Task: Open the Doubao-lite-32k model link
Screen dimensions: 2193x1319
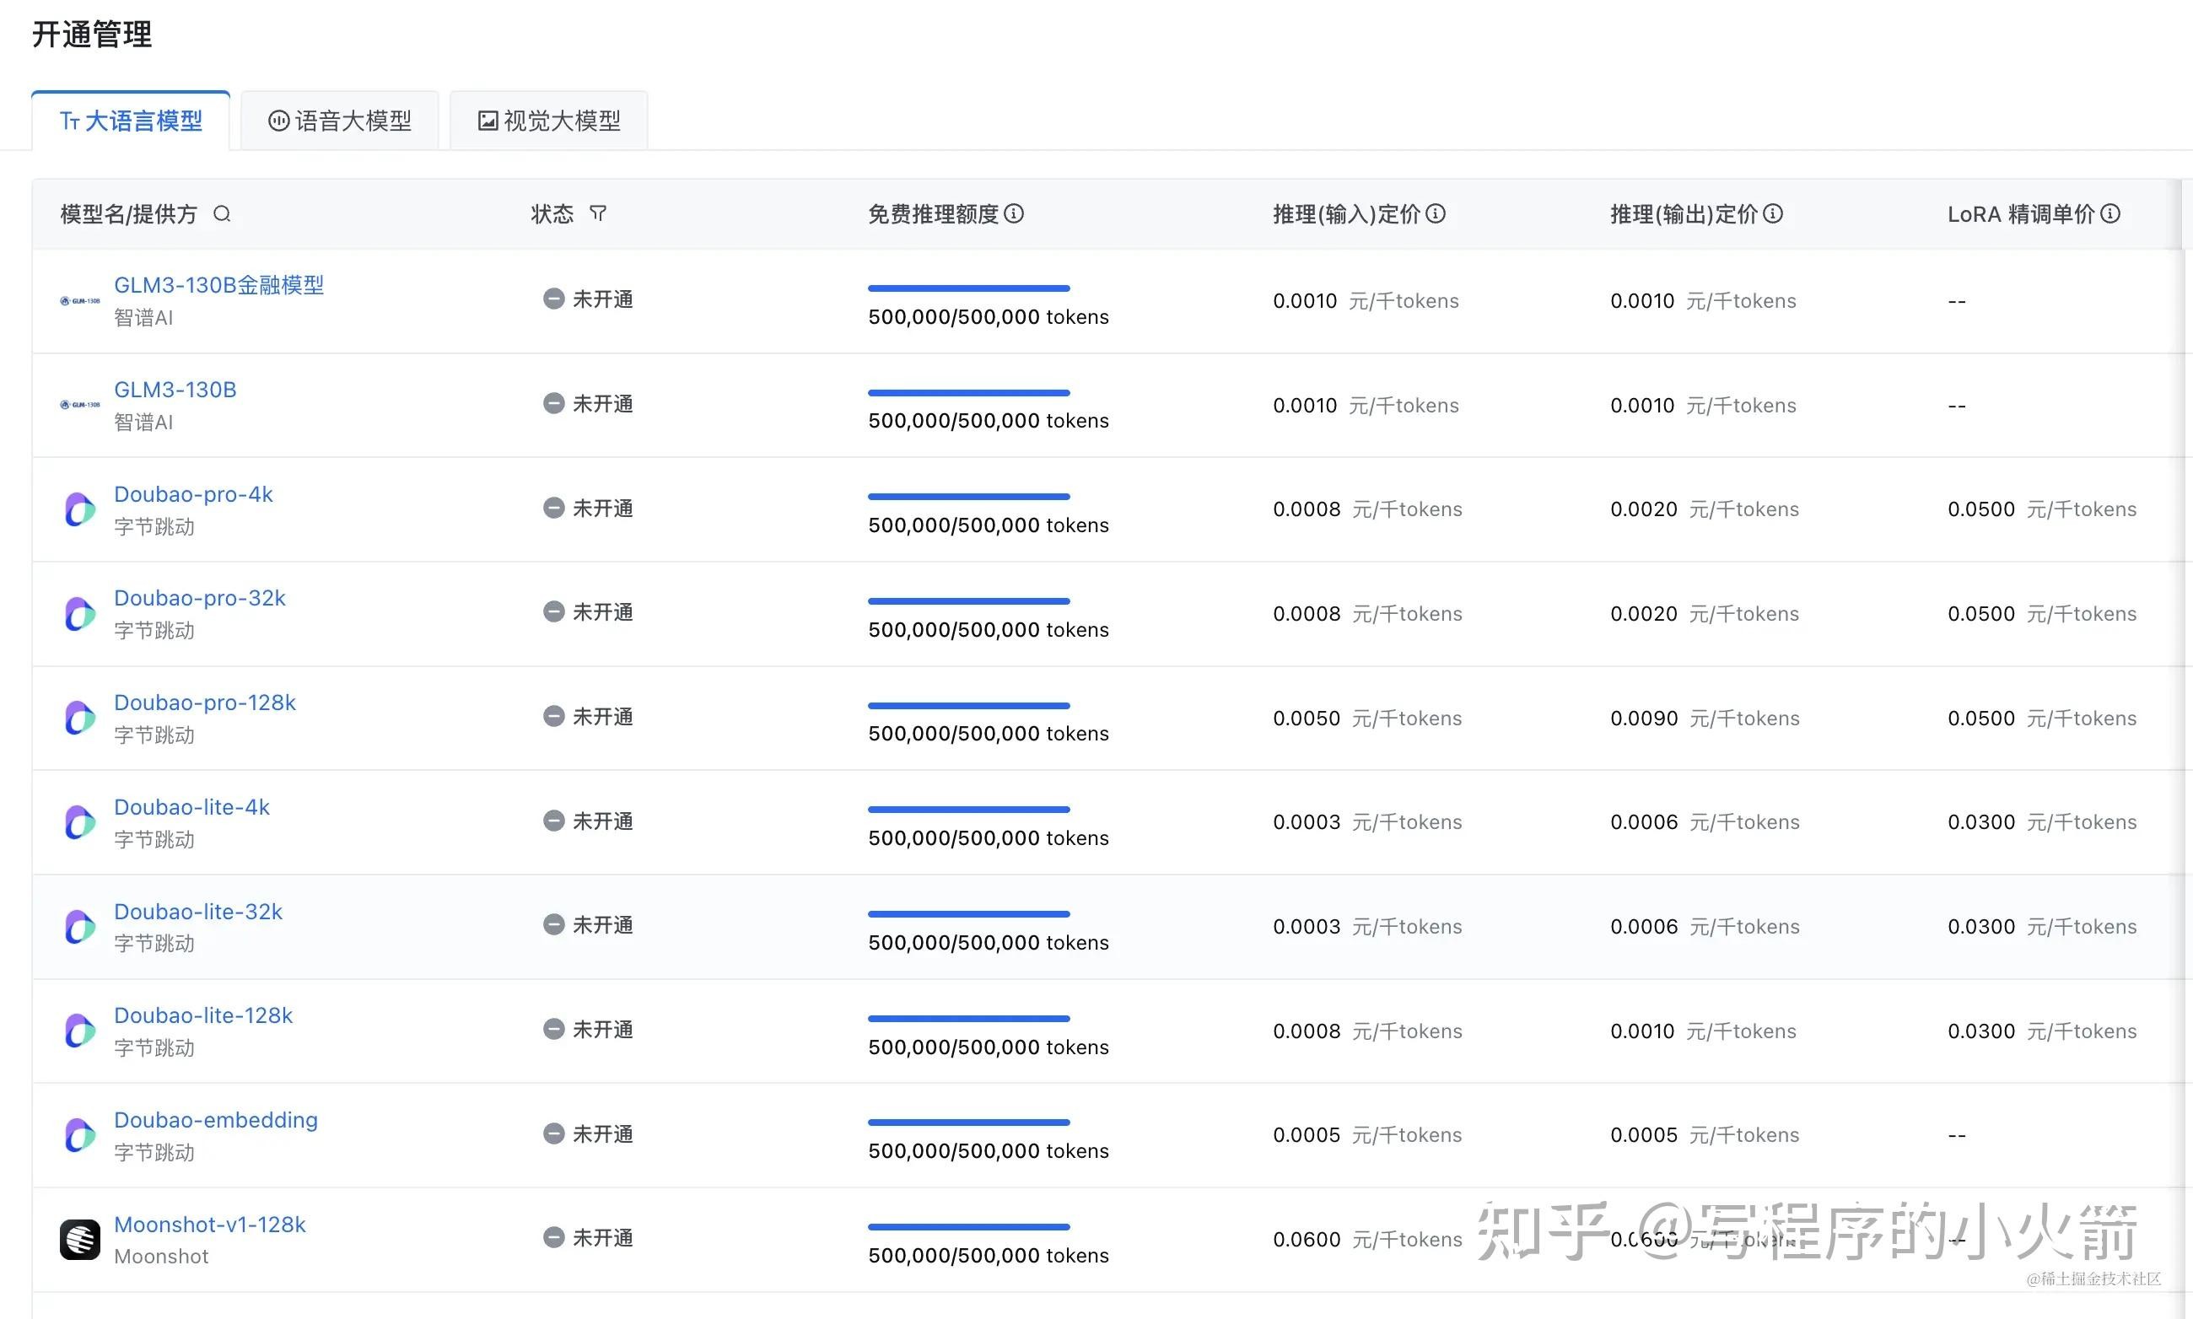Action: [x=198, y=912]
